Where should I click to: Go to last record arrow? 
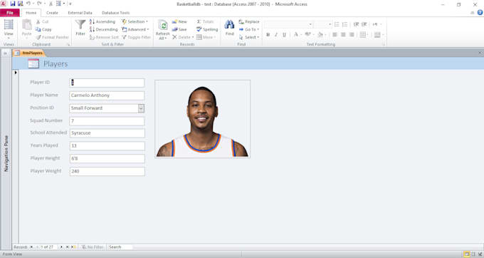[68, 247]
